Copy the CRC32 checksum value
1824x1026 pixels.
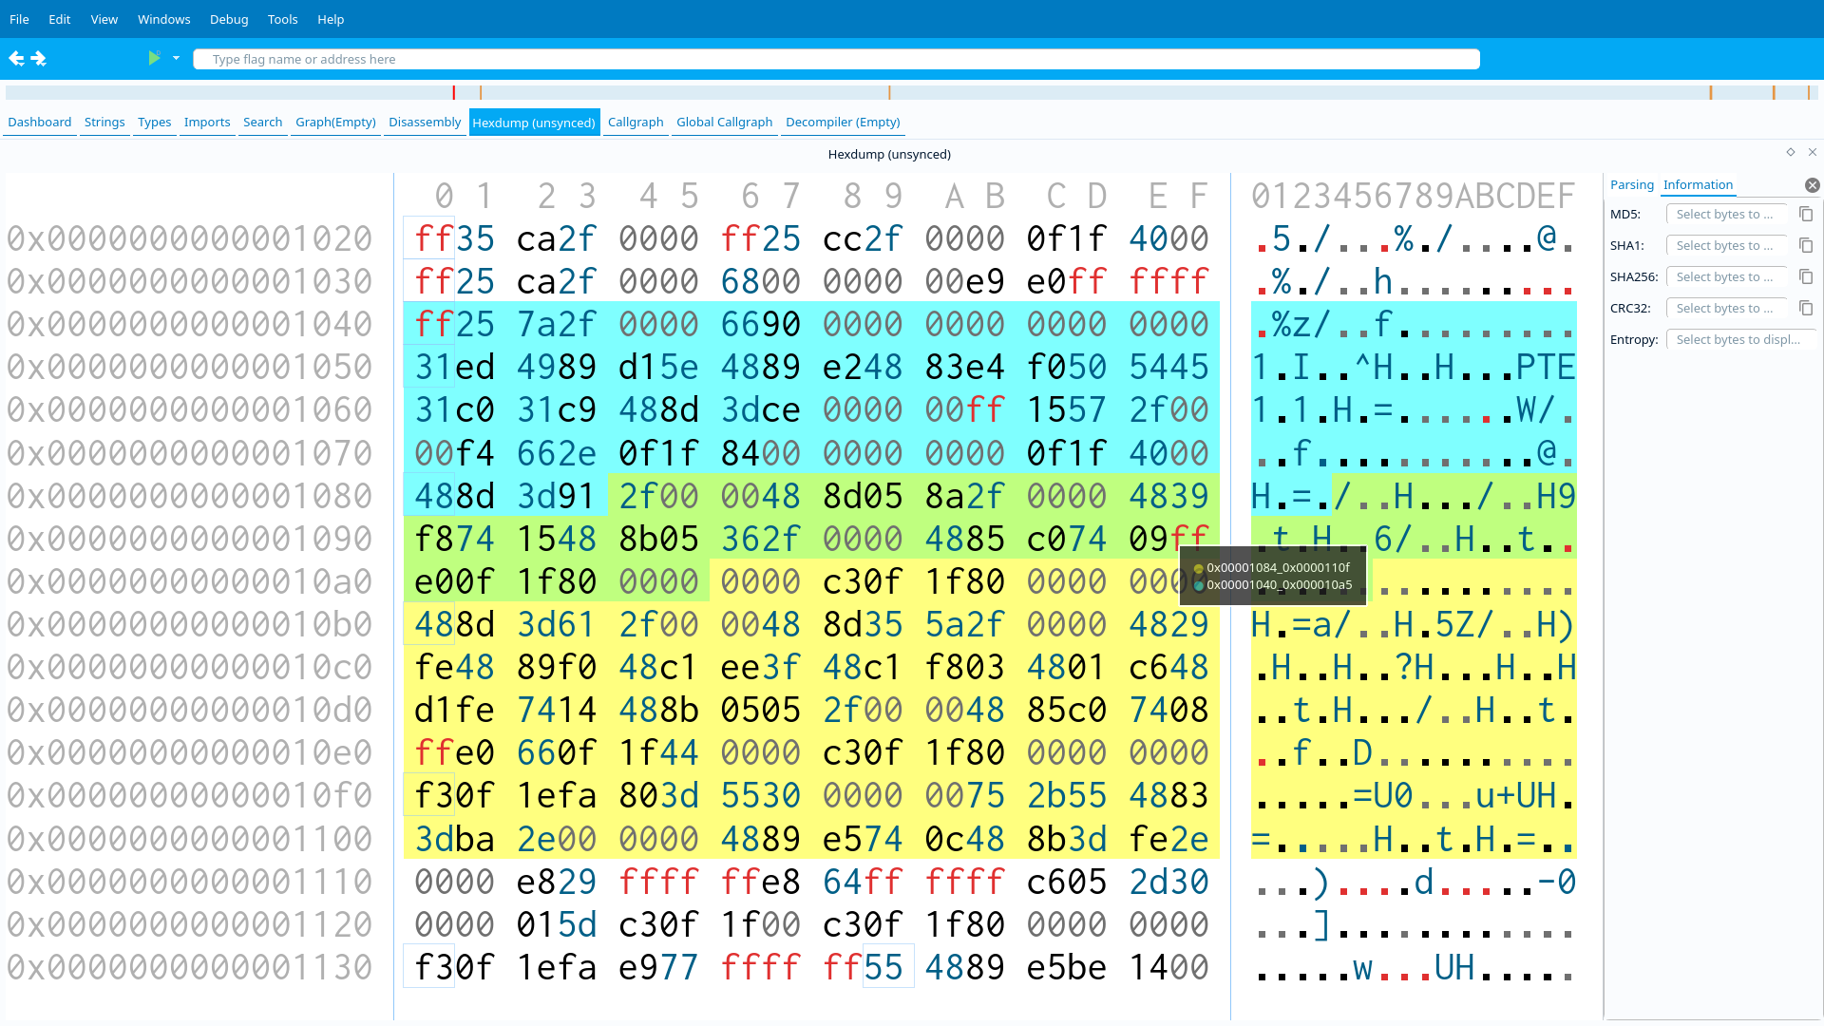point(1806,309)
